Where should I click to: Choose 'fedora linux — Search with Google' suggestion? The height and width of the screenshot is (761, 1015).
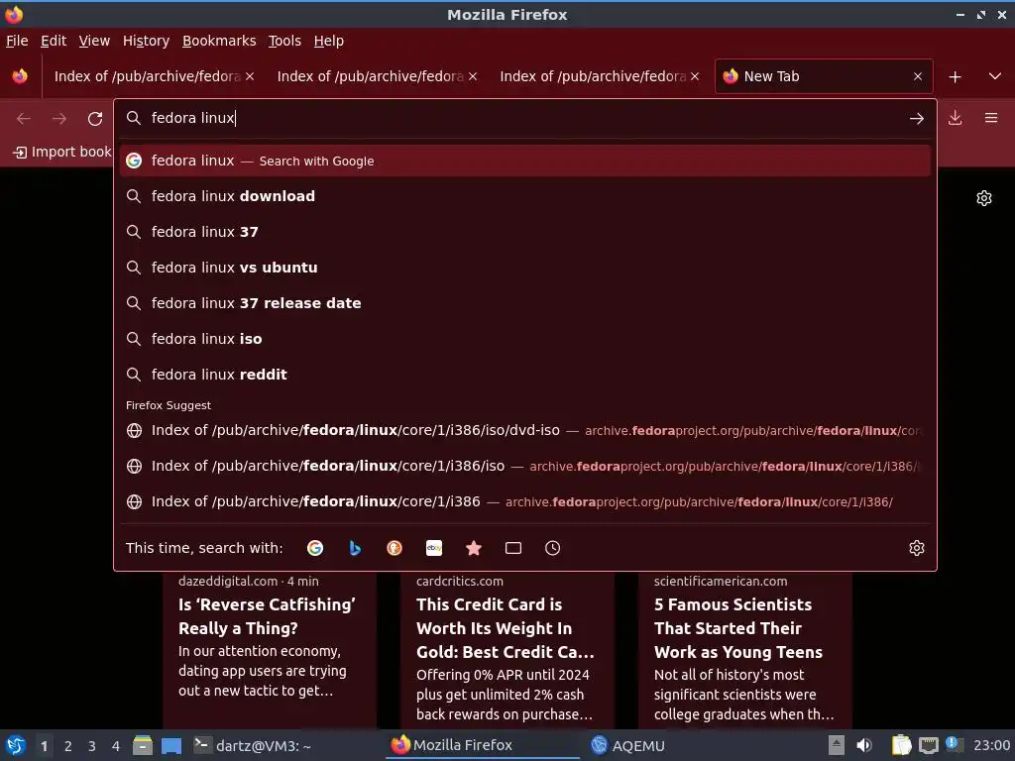click(525, 161)
